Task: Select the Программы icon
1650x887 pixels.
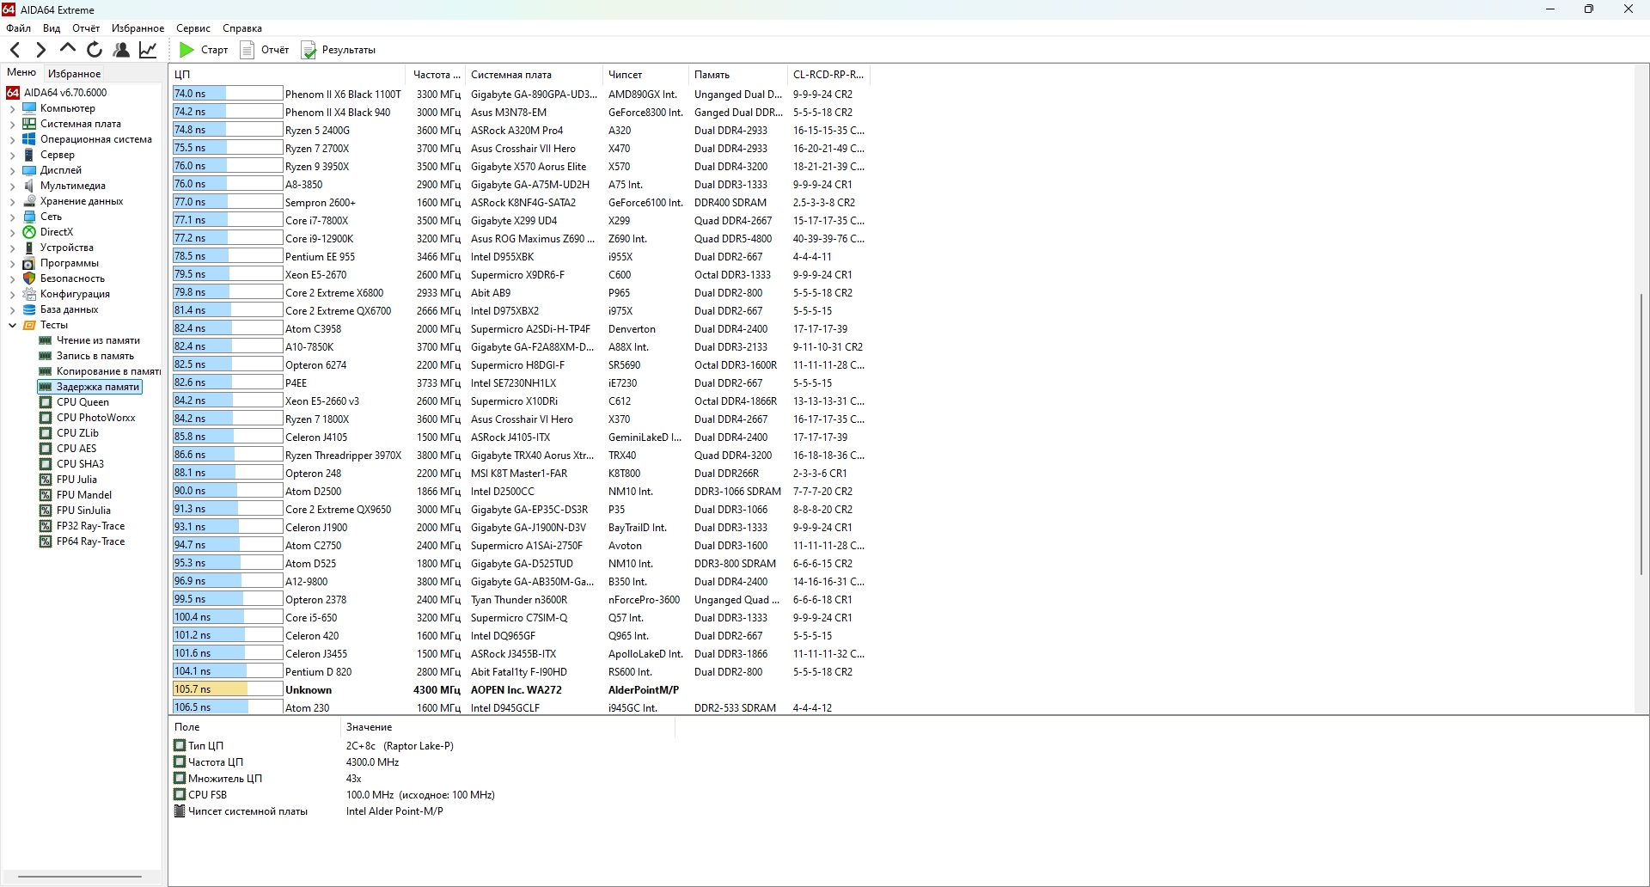Action: click(x=29, y=263)
